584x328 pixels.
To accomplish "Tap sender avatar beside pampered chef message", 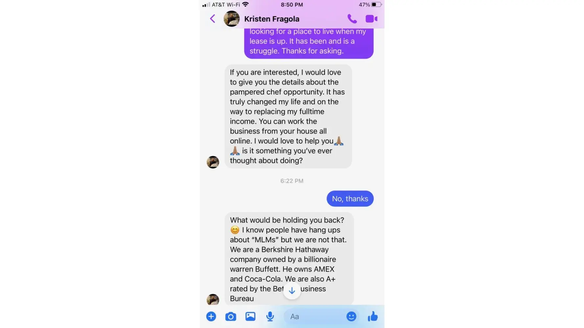I will [x=213, y=162].
